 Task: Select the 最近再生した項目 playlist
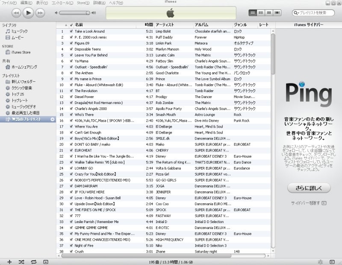pyautogui.click(x=26, y=113)
